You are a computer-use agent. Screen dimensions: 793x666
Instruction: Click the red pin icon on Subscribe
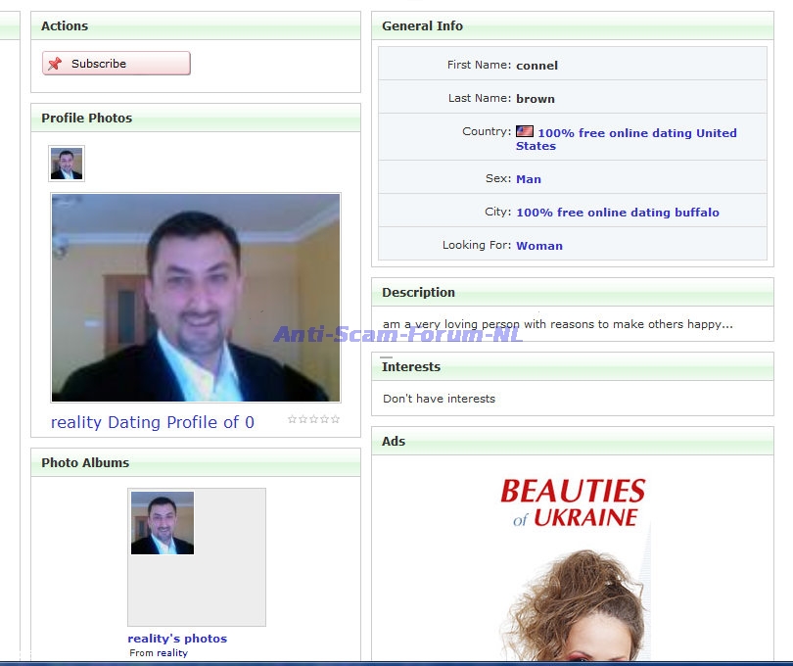(55, 64)
